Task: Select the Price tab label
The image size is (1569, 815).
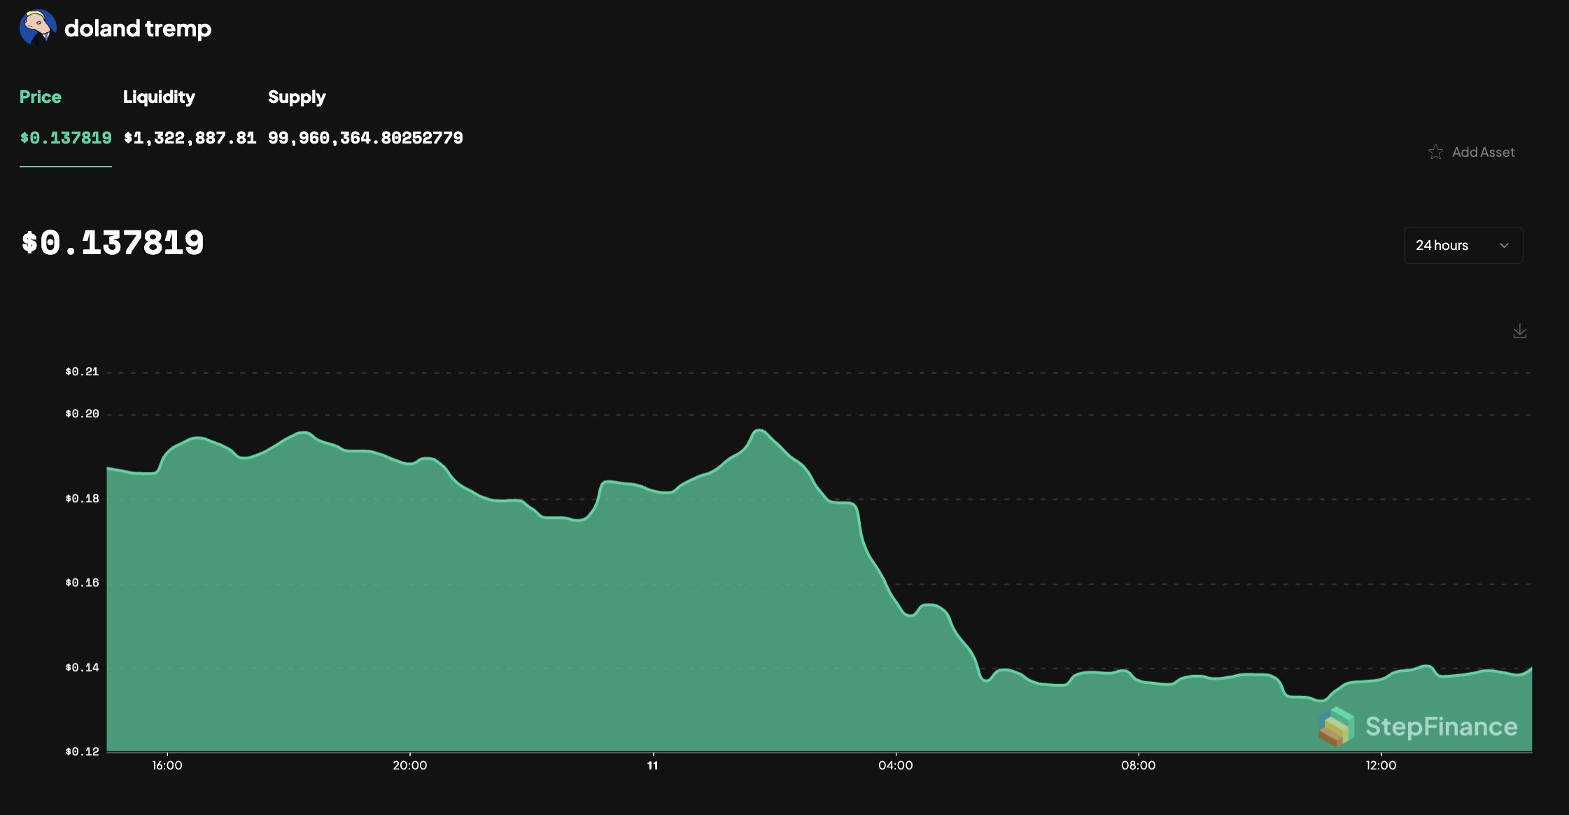Action: tap(41, 97)
